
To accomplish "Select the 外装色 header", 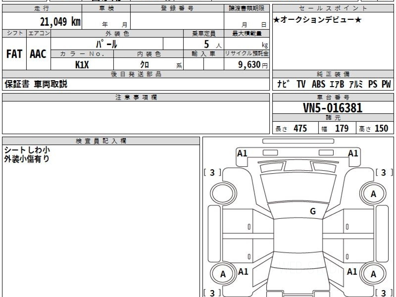I will click(117, 33).
